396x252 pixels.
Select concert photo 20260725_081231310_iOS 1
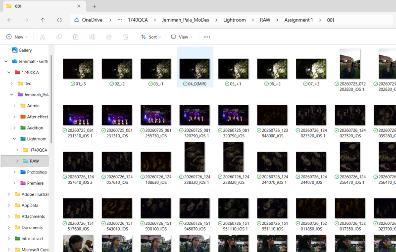[x=78, y=115]
